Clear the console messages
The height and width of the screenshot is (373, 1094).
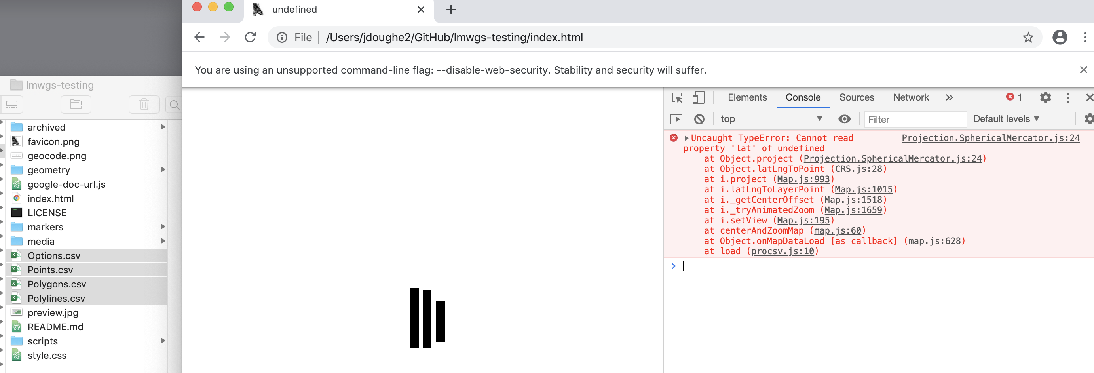pos(699,119)
